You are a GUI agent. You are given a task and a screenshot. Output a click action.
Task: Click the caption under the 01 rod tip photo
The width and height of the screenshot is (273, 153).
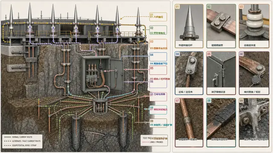tap(189, 44)
